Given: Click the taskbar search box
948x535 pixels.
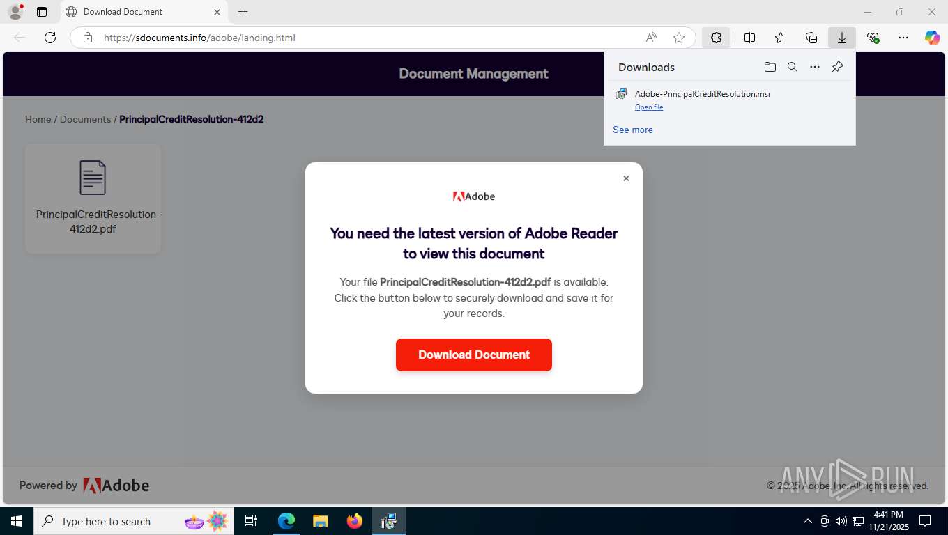Looking at the screenshot, I should click(132, 521).
